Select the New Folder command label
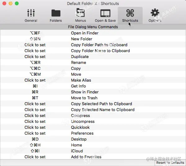 click(82, 39)
